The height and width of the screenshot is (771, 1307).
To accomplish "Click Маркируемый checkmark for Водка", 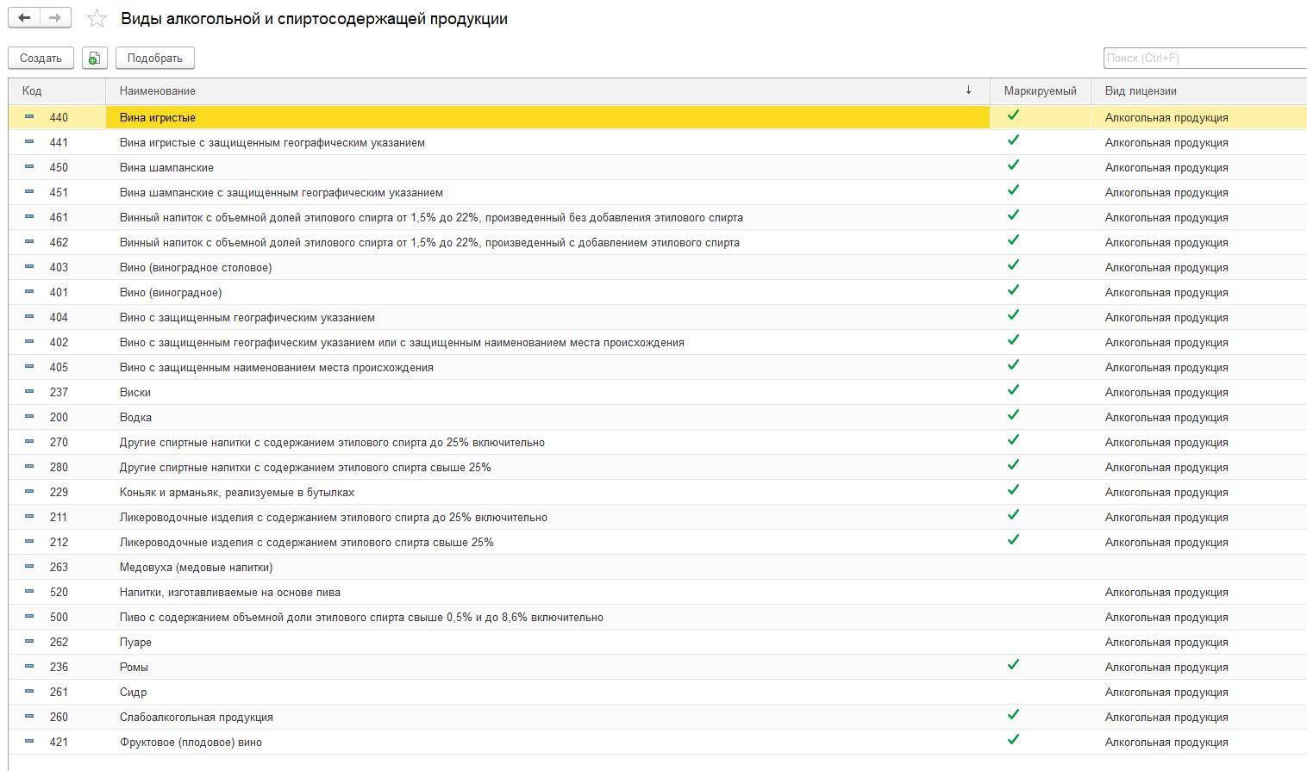I will (1014, 414).
